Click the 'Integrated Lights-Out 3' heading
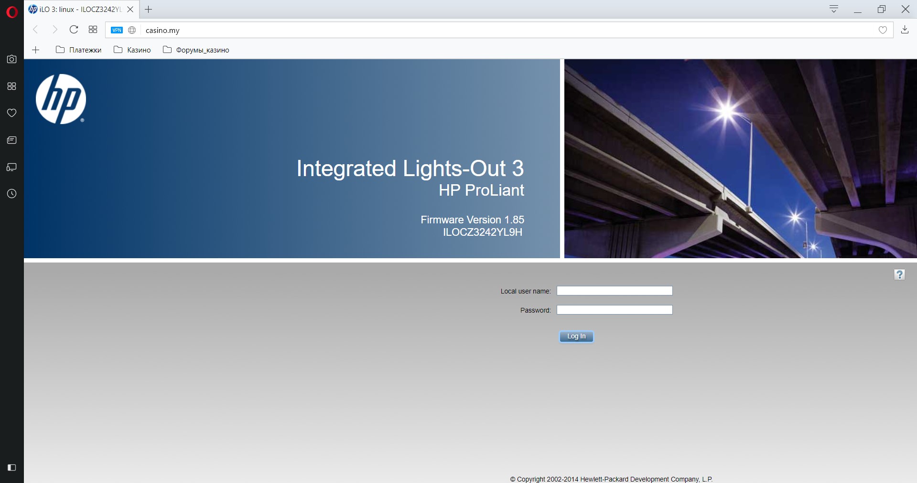The height and width of the screenshot is (483, 917). click(x=410, y=168)
